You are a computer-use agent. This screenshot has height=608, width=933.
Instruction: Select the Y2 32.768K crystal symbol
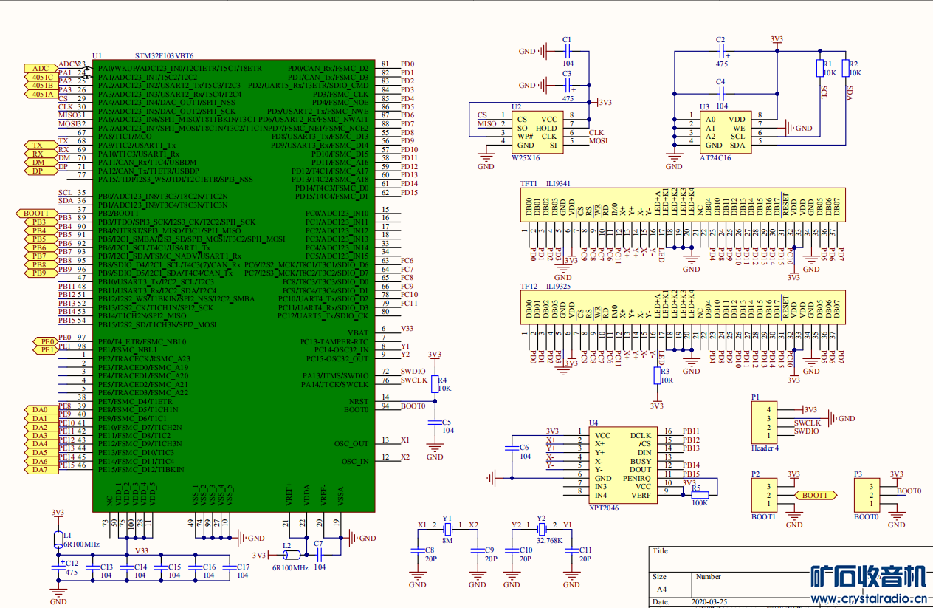[x=540, y=528]
